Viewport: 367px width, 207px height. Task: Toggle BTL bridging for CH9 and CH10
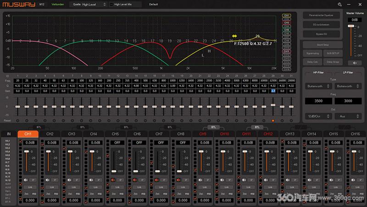(x=213, y=127)
